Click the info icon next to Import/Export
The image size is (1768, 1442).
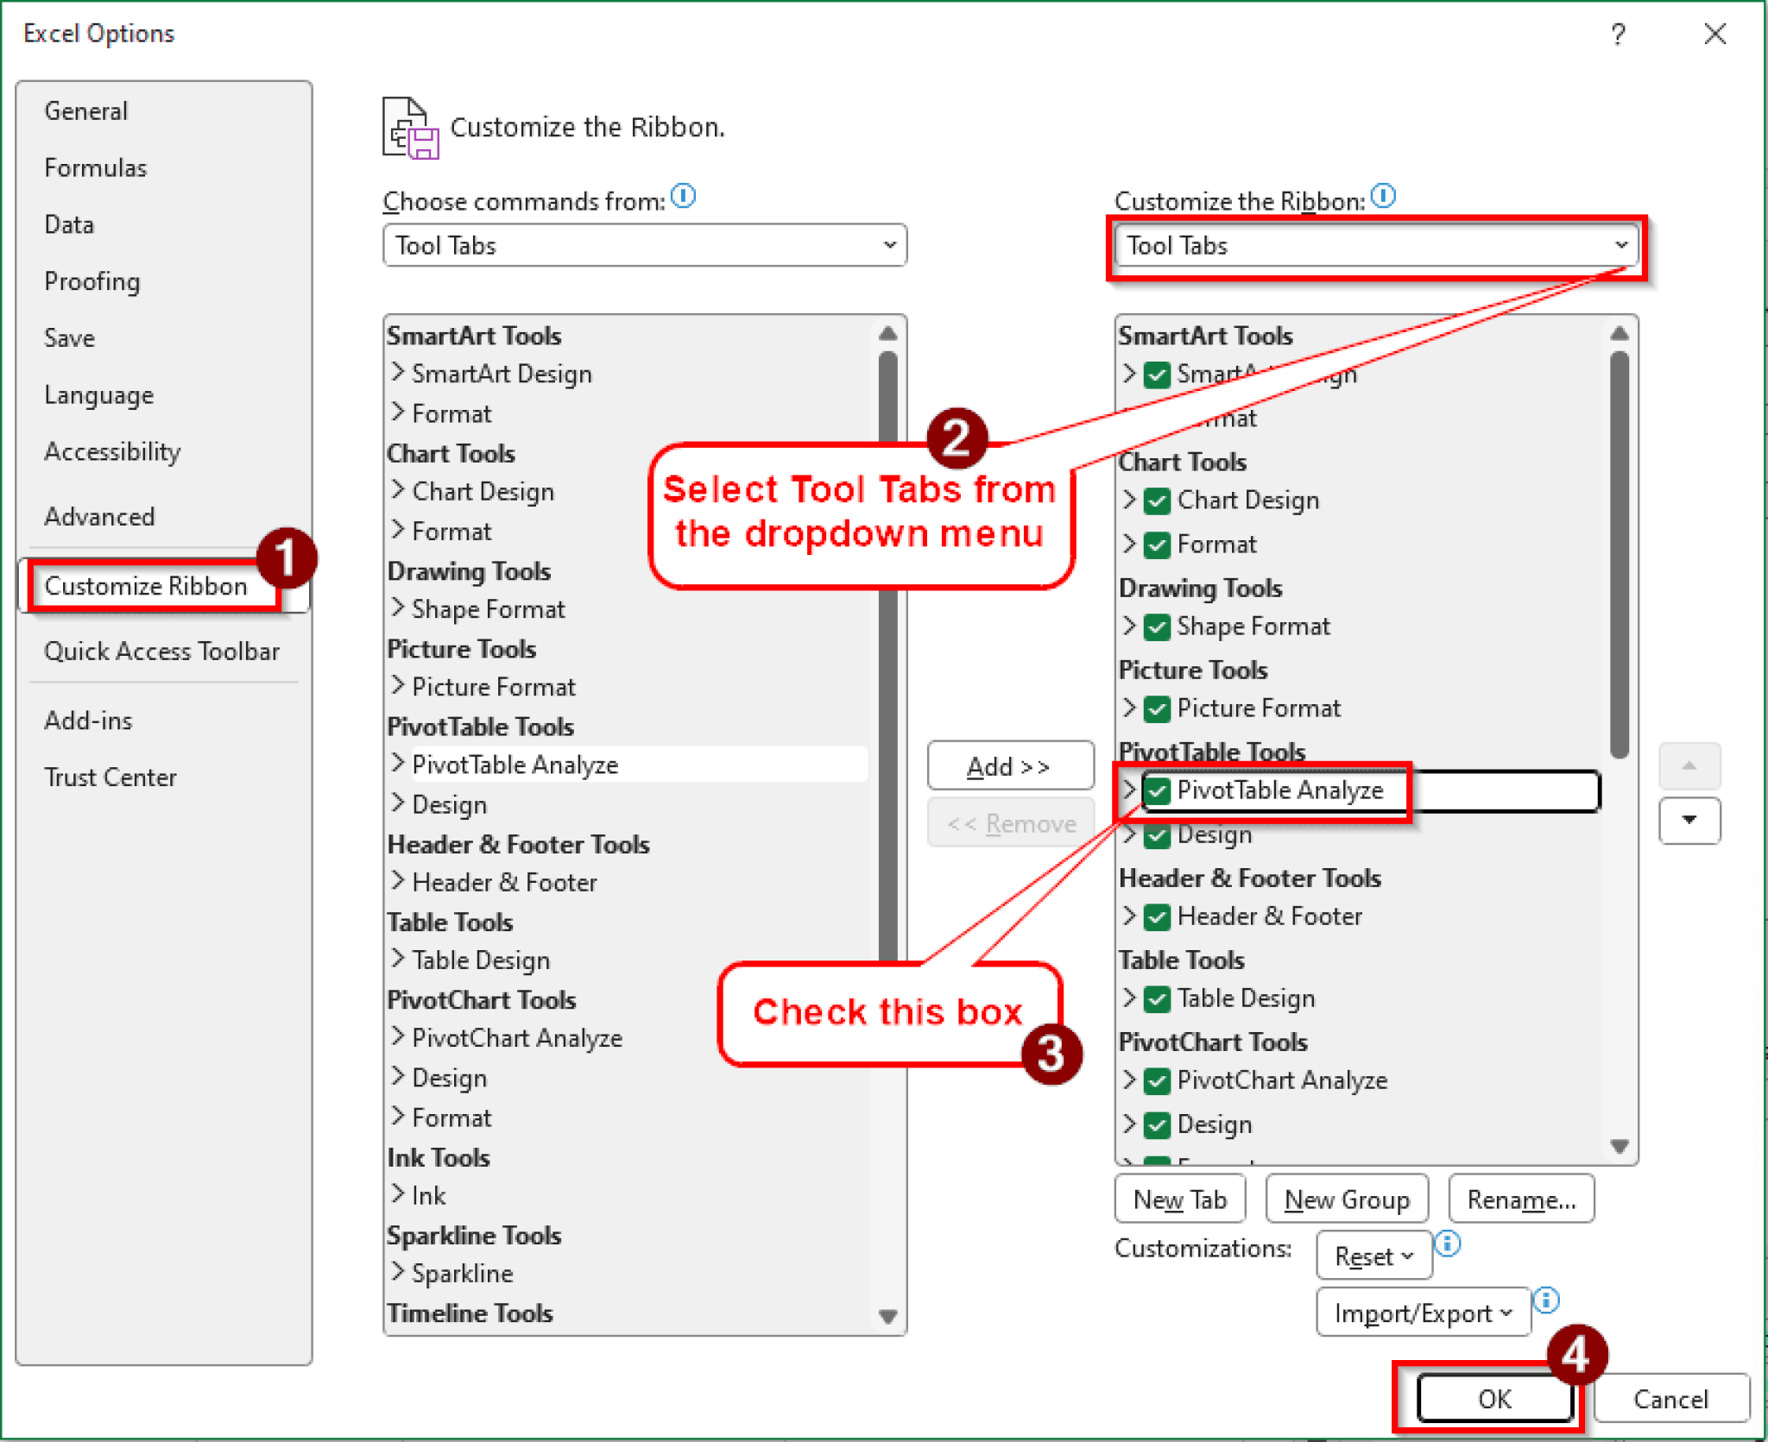[x=1546, y=1300]
